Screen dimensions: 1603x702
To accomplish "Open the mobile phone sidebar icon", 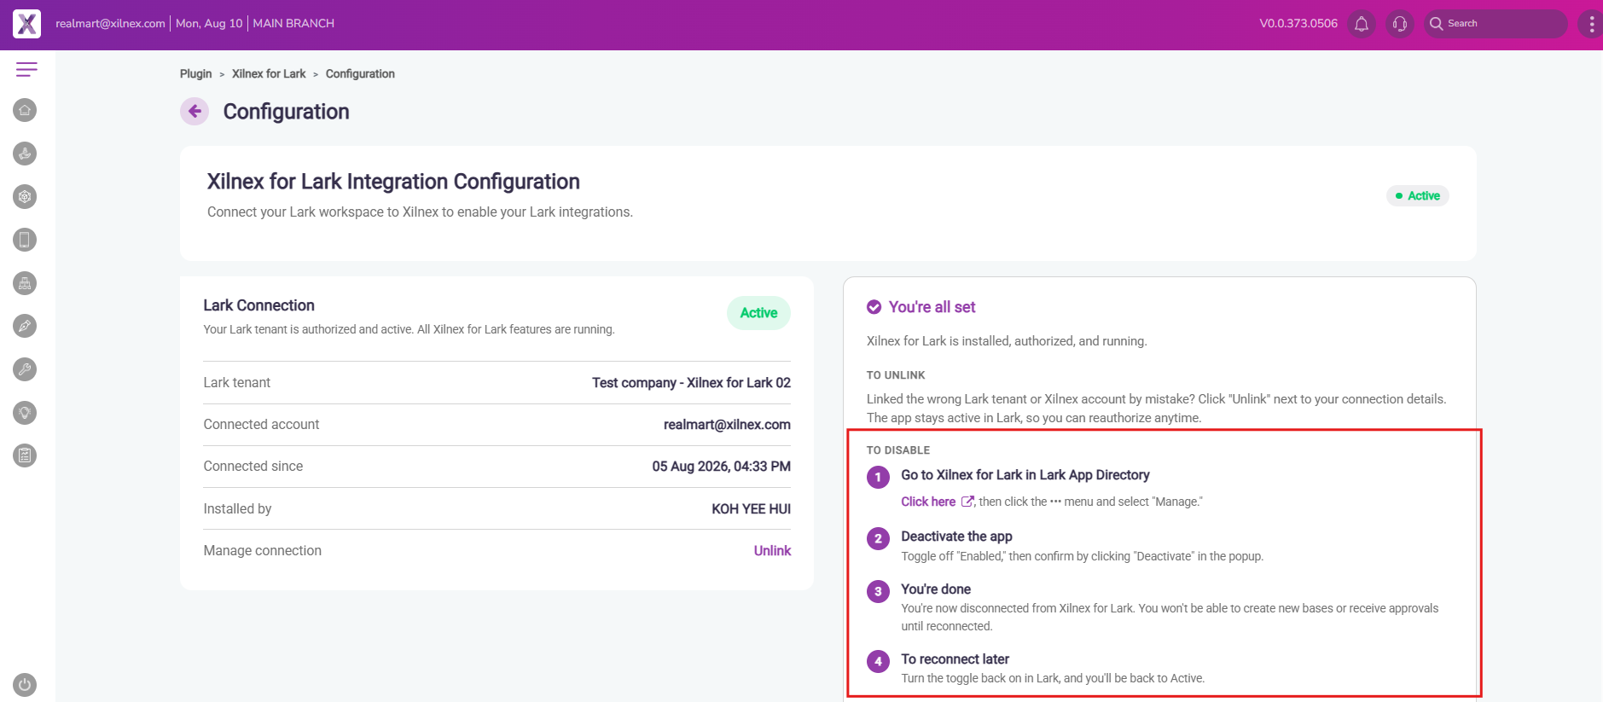I will point(25,240).
